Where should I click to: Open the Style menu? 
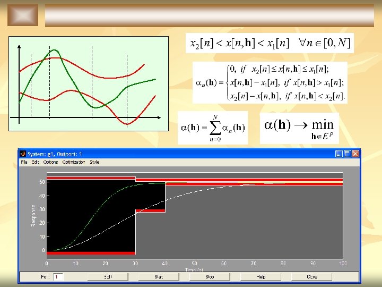tap(94, 162)
